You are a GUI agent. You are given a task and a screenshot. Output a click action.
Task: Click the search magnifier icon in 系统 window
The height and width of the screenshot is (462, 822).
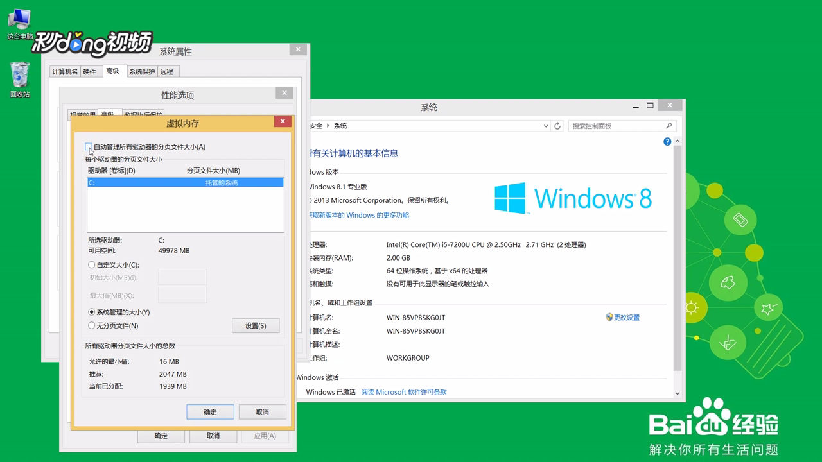point(669,126)
